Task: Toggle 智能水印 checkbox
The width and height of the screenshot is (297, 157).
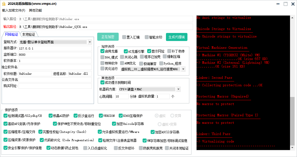Action: tap(146, 37)
